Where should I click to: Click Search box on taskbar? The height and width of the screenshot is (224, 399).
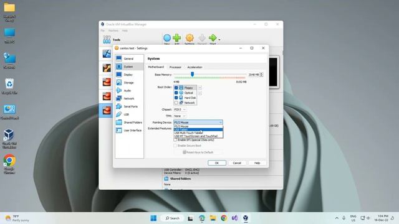(x=173, y=218)
